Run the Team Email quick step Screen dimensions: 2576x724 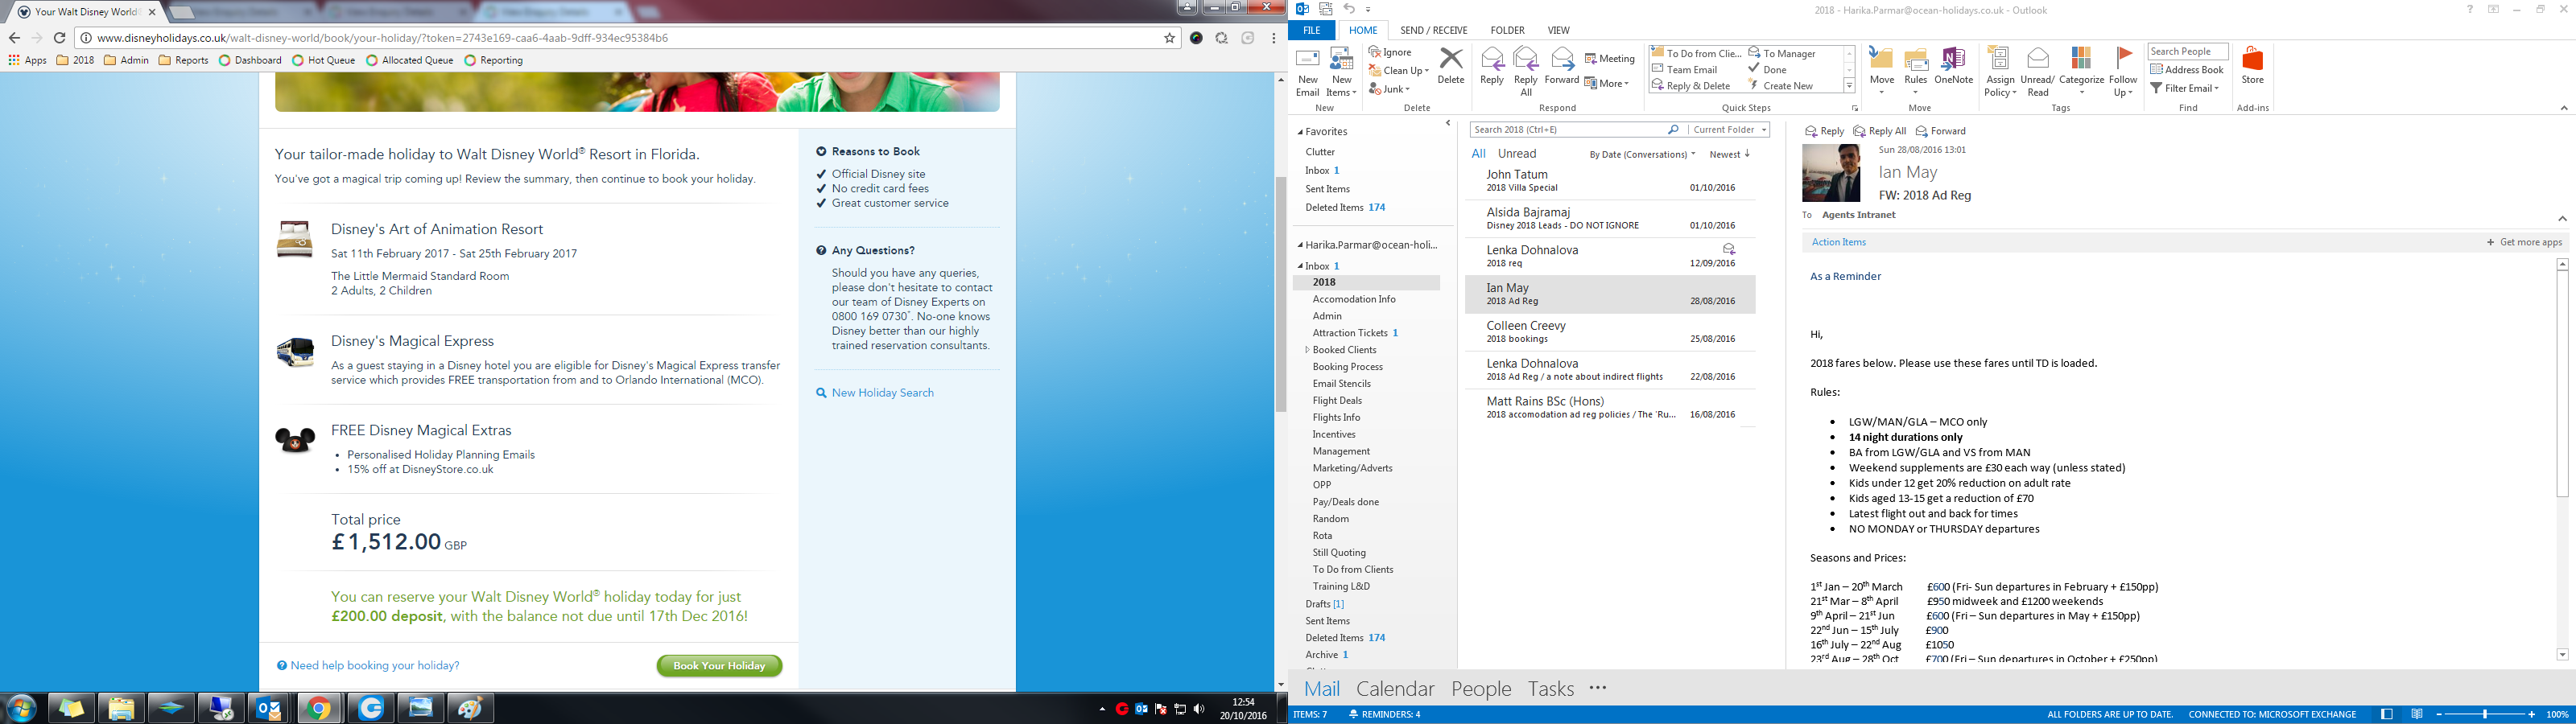(1685, 70)
